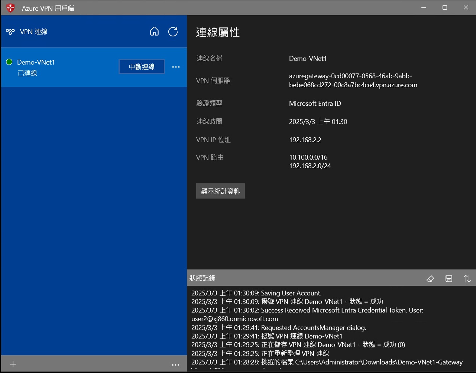Maximize the Azure VPN client window

click(445, 8)
